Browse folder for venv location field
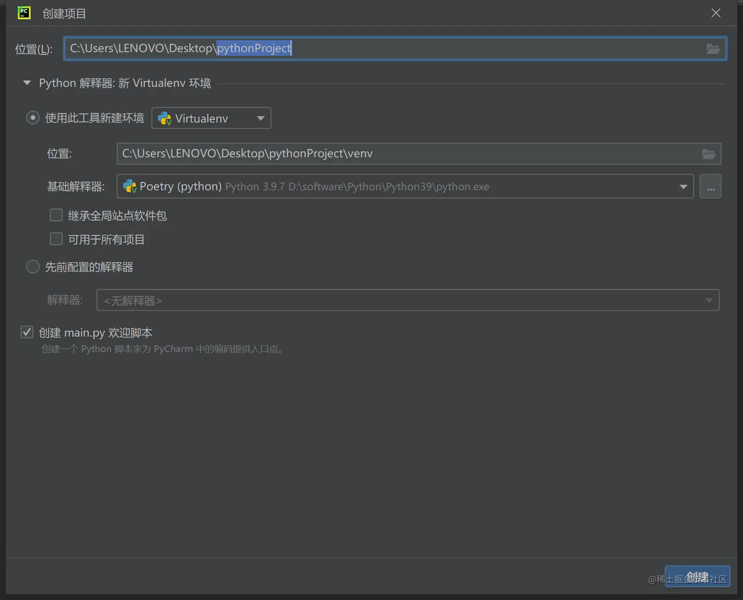The height and width of the screenshot is (600, 743). click(709, 154)
